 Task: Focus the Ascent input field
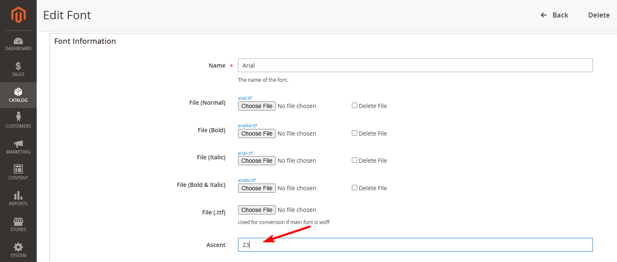pyautogui.click(x=415, y=245)
